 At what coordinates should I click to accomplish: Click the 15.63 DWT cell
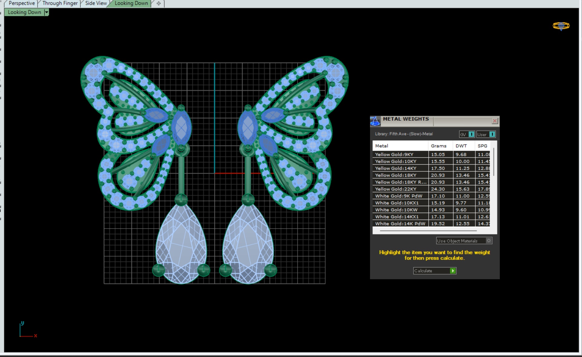coord(464,189)
